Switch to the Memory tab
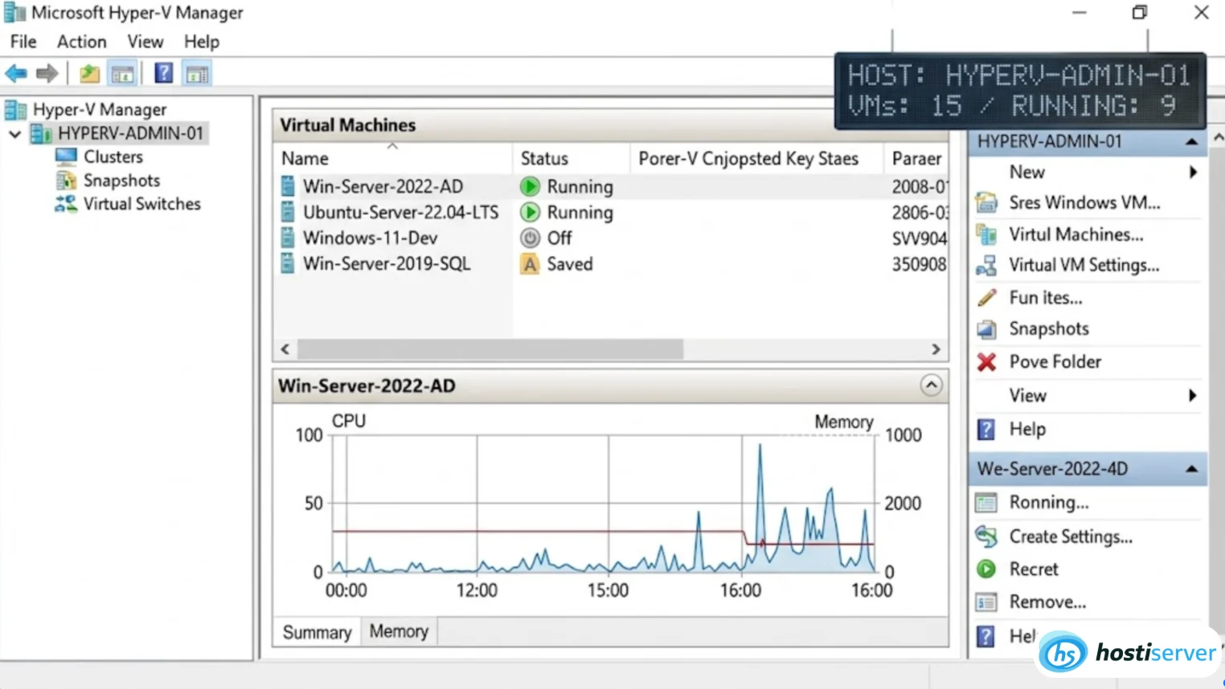 (x=399, y=632)
